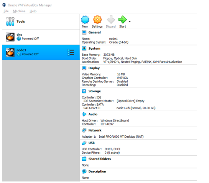The width and height of the screenshot is (209, 183).
Task: Start the VM with the green arrow icon
Action: [x=122, y=20]
